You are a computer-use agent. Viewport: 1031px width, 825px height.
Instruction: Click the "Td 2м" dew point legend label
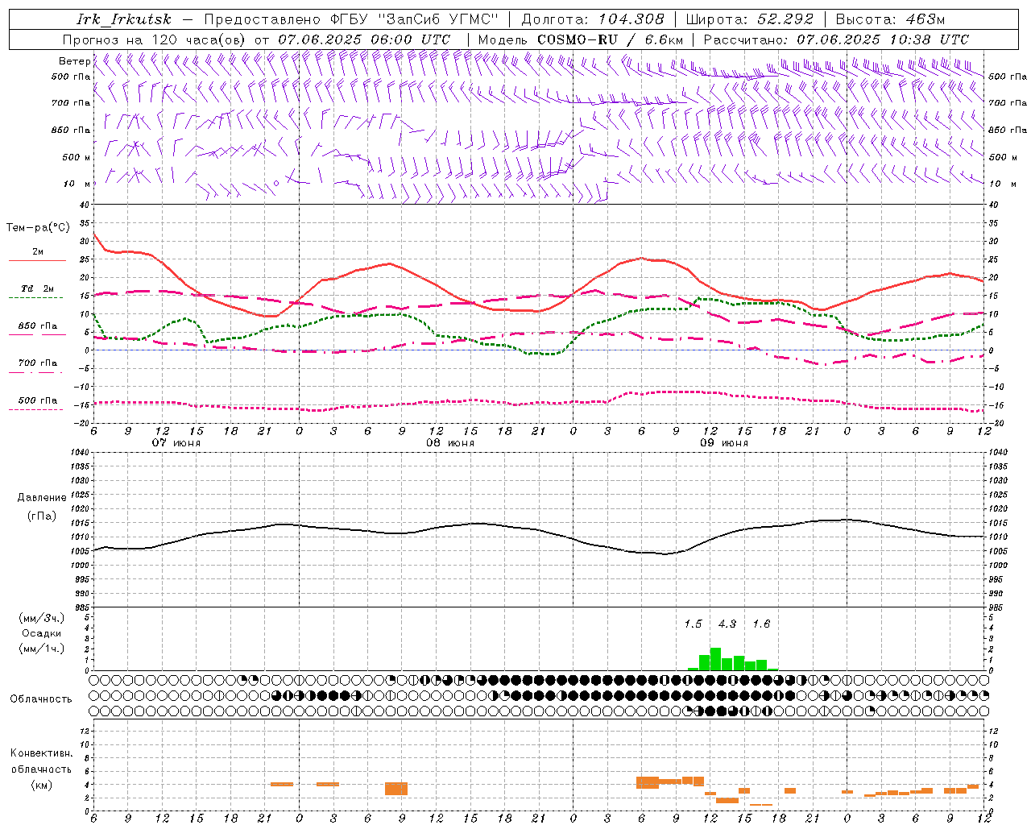tap(37, 288)
